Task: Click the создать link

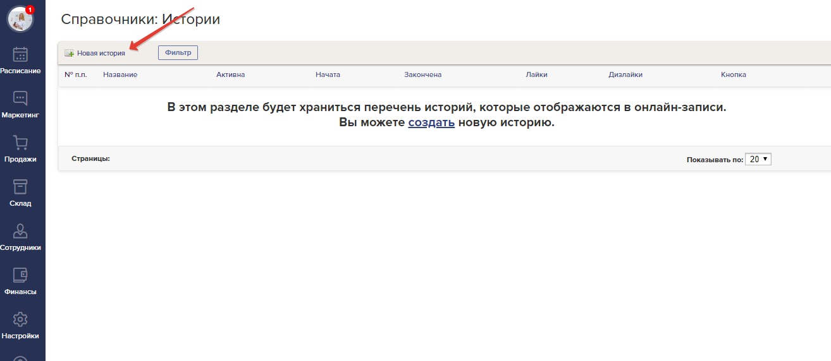Action: click(431, 122)
